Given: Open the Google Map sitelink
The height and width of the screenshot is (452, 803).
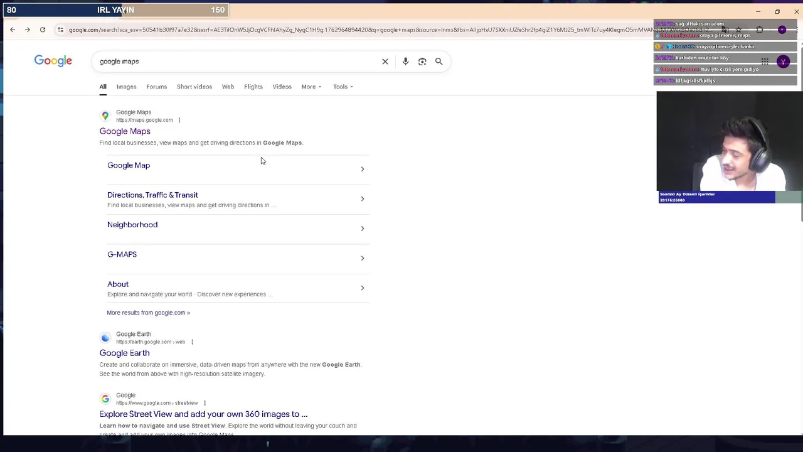Looking at the screenshot, I should (x=129, y=165).
